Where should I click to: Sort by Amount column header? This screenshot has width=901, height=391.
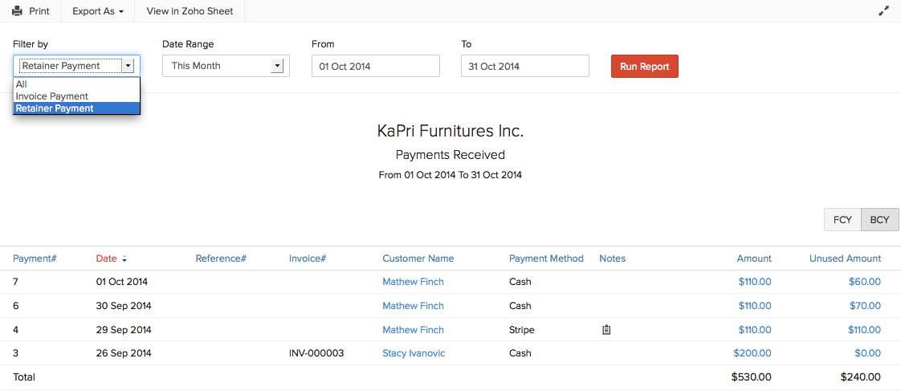pos(754,259)
